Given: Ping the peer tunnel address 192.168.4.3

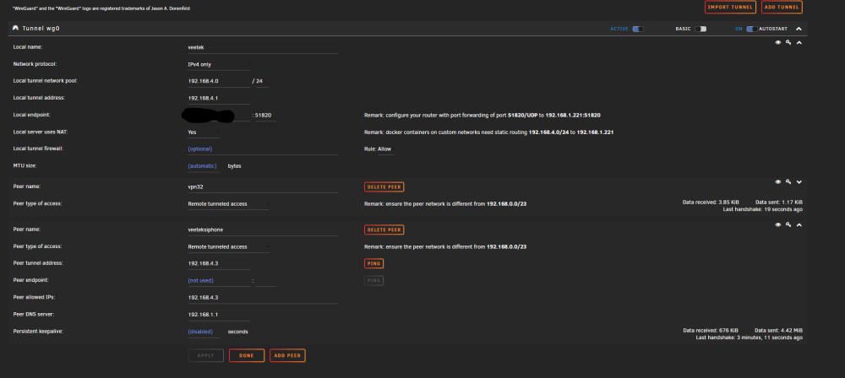Looking at the screenshot, I should (374, 264).
